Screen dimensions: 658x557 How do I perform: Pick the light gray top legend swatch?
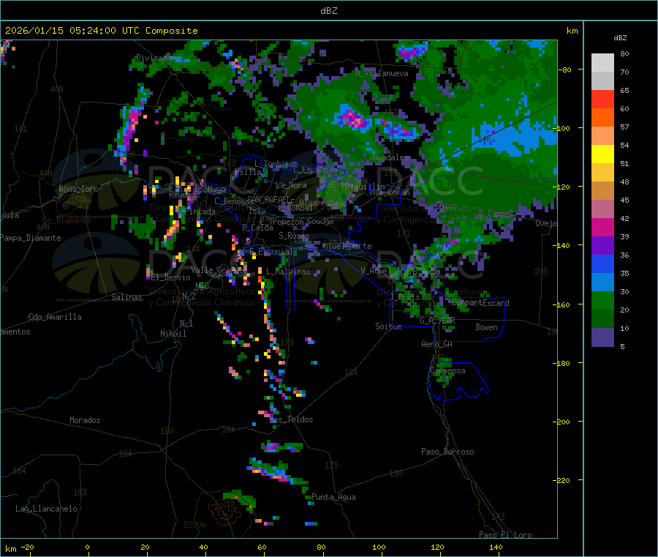602,62
